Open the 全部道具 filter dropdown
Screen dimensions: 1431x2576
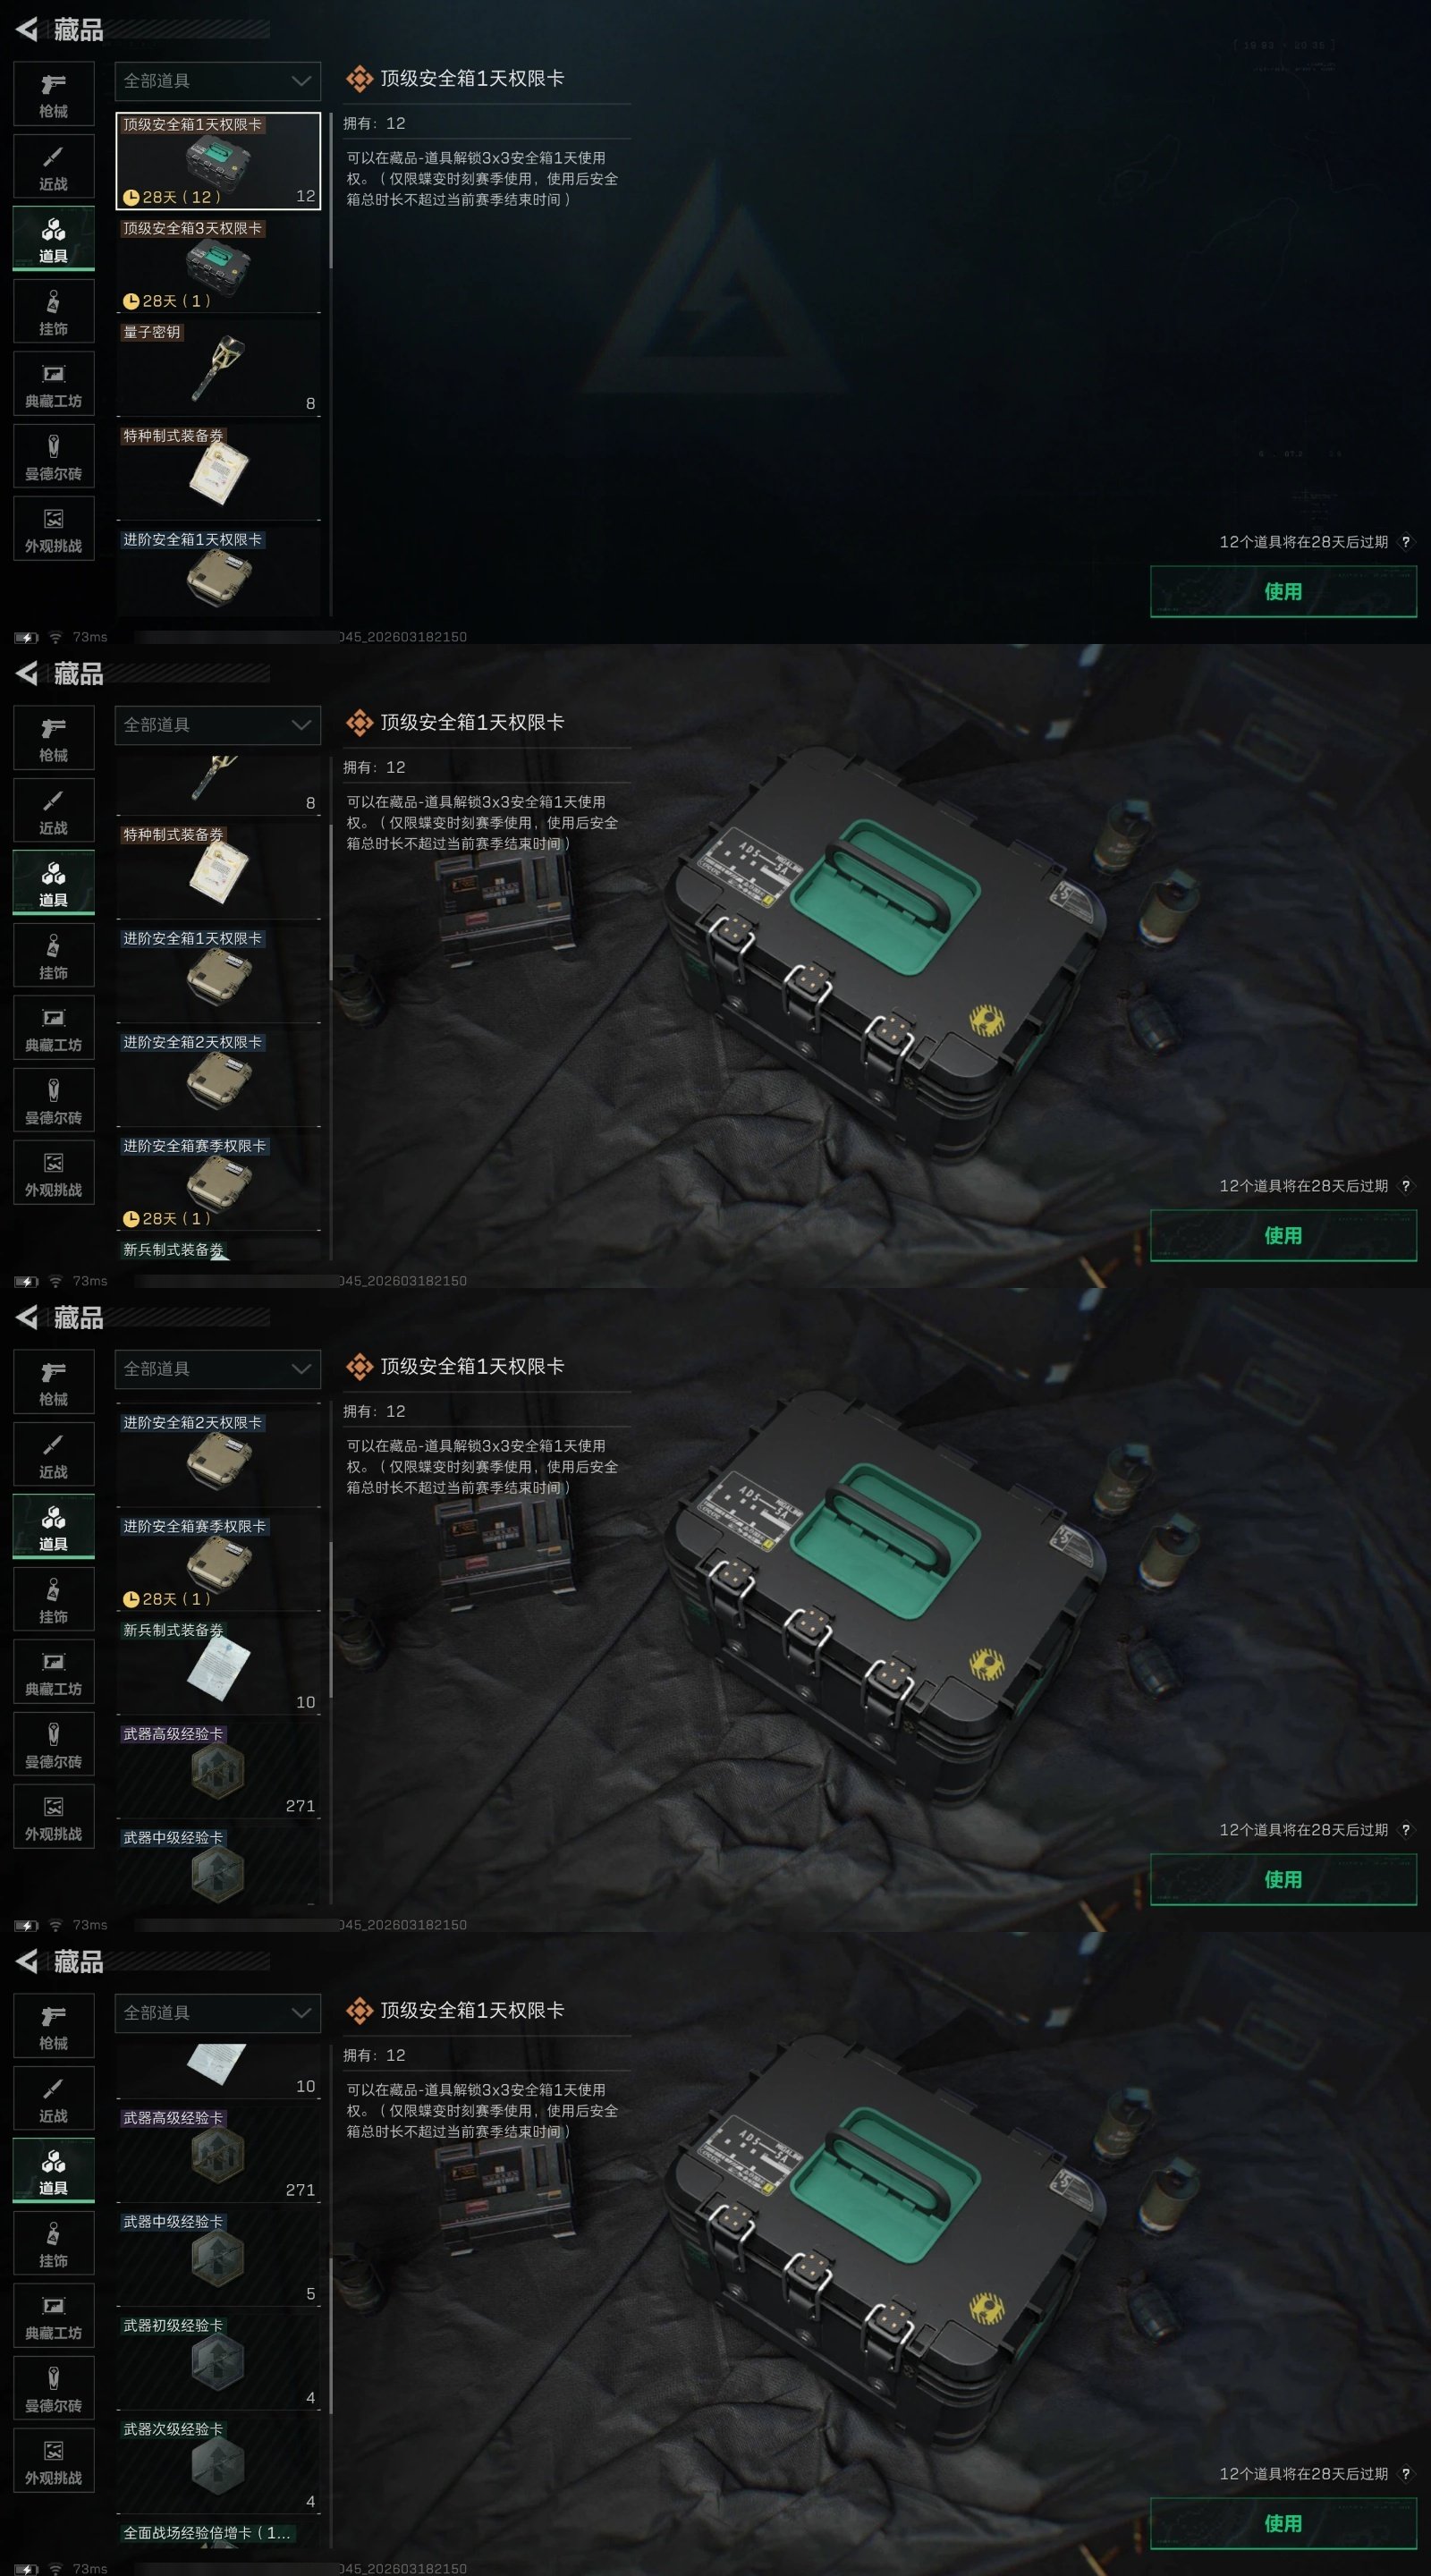click(x=218, y=81)
